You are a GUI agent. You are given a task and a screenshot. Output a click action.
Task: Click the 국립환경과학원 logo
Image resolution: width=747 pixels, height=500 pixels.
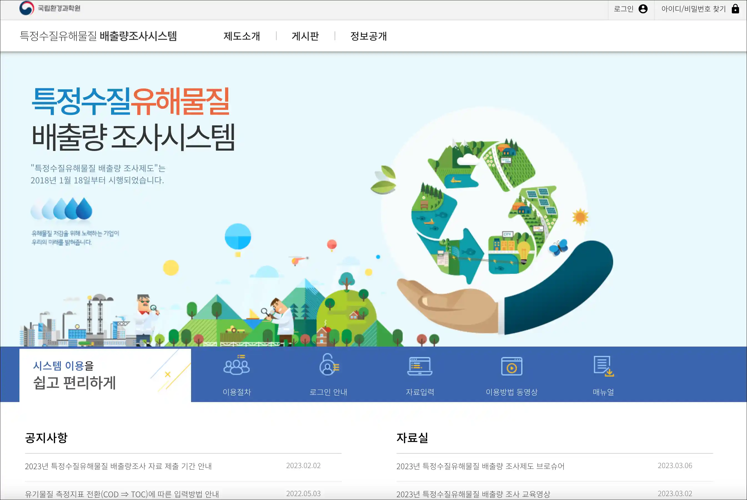click(x=50, y=8)
